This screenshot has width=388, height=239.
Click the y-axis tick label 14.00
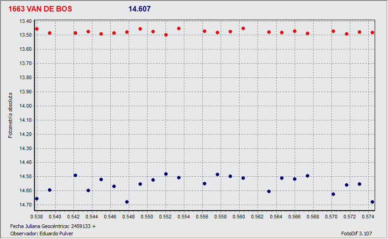(x=25, y=106)
